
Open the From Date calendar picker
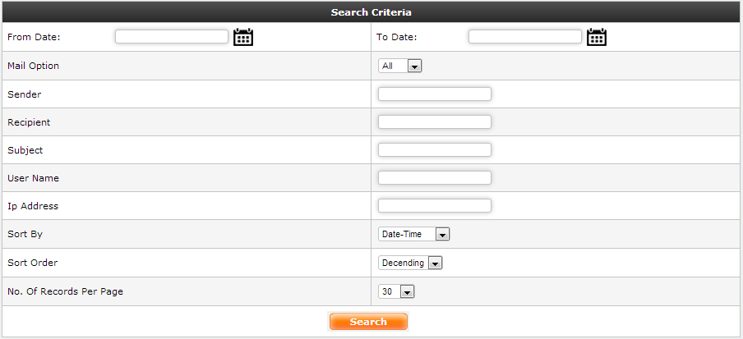(x=243, y=36)
